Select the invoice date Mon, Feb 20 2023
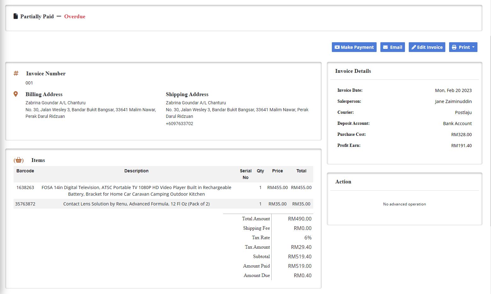The image size is (491, 294). coord(453,90)
